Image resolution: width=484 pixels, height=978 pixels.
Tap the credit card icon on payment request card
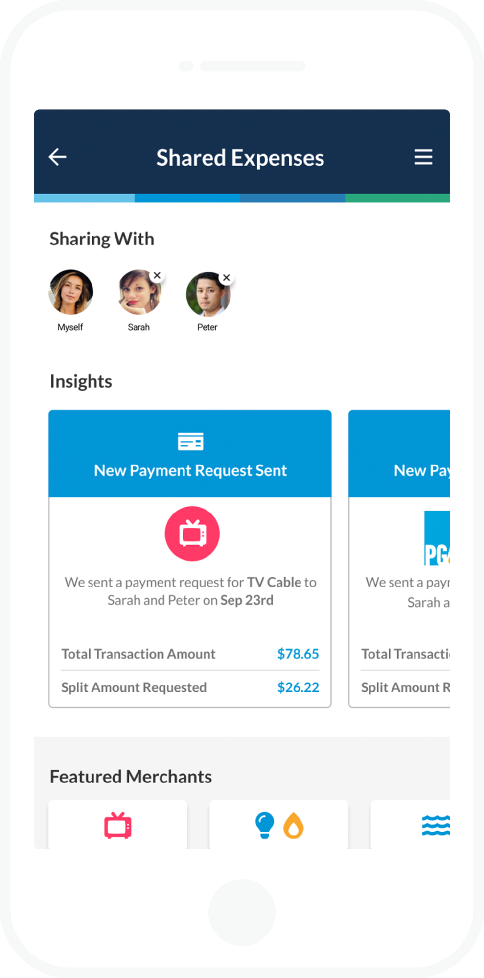(190, 440)
